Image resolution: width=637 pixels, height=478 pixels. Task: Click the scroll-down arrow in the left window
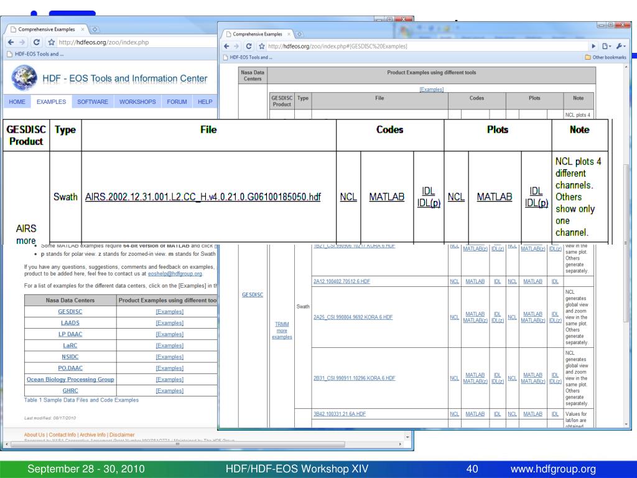click(x=407, y=437)
